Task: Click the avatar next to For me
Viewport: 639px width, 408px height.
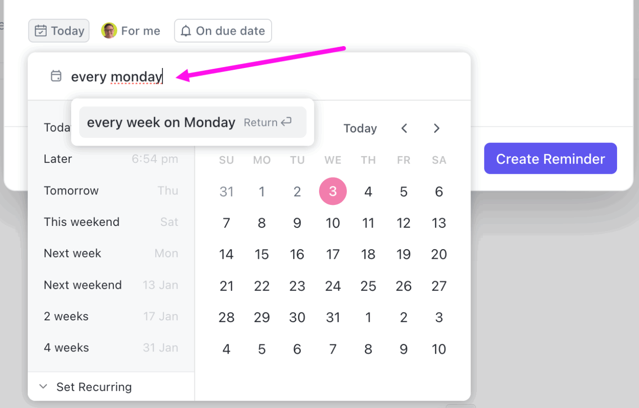Action: [x=109, y=31]
